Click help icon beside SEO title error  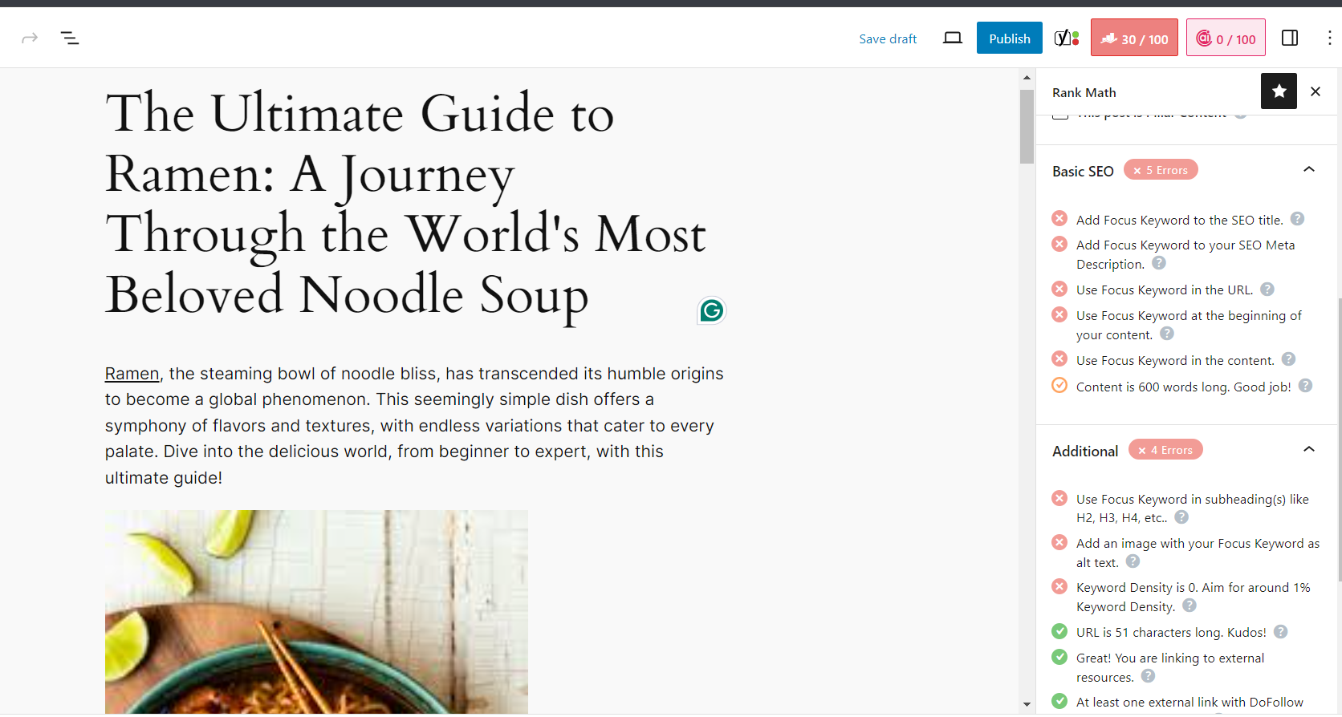tap(1297, 219)
